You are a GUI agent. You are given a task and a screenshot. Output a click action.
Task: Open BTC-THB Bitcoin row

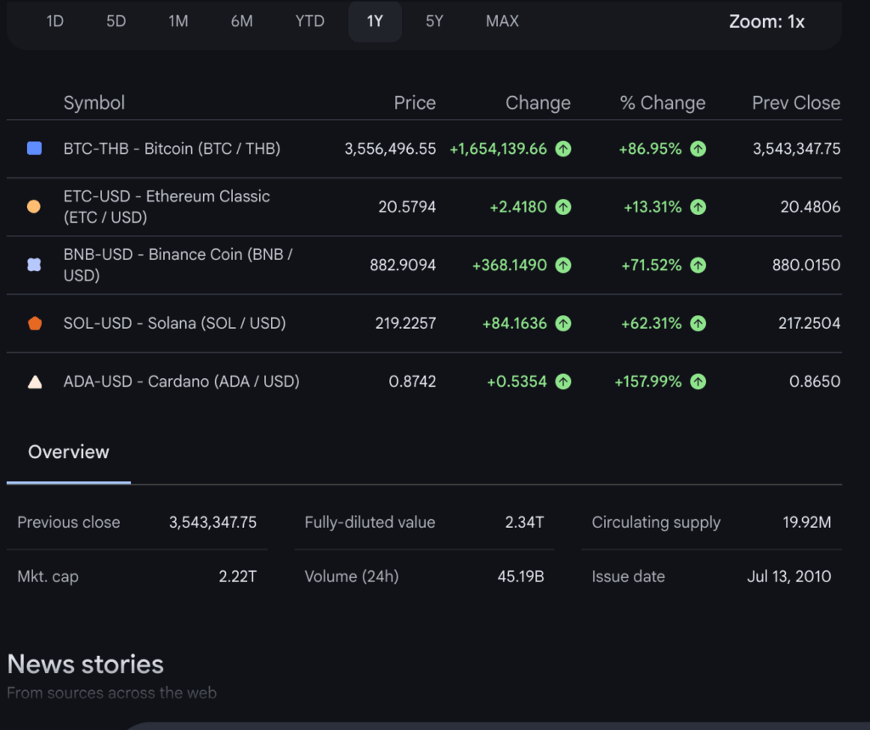[x=172, y=149]
